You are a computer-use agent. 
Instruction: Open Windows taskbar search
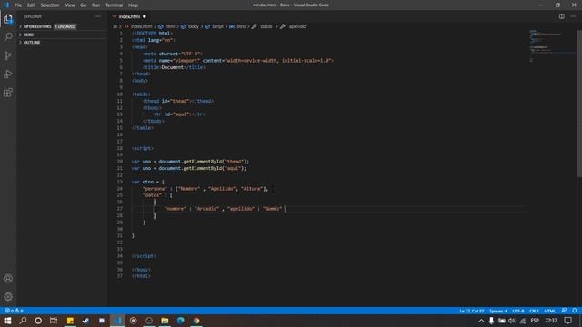(x=23, y=321)
